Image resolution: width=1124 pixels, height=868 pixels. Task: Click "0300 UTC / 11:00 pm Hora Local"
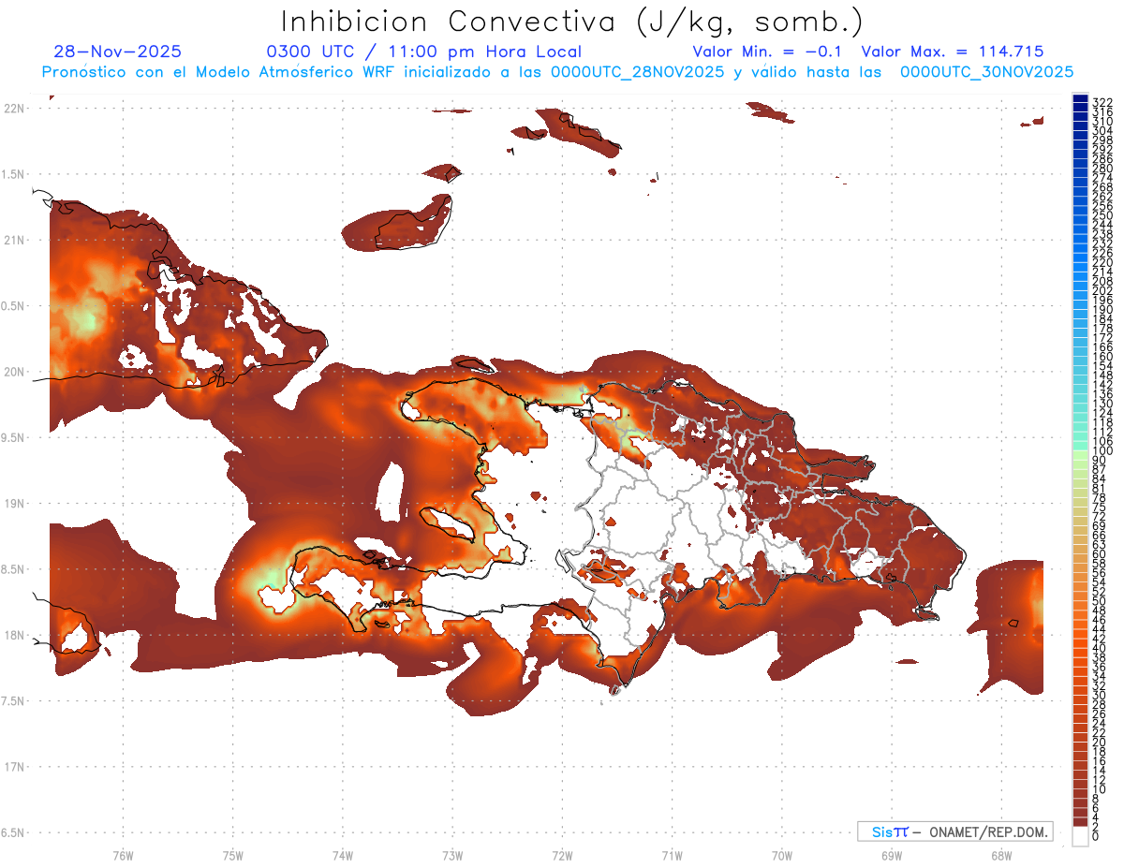[423, 52]
